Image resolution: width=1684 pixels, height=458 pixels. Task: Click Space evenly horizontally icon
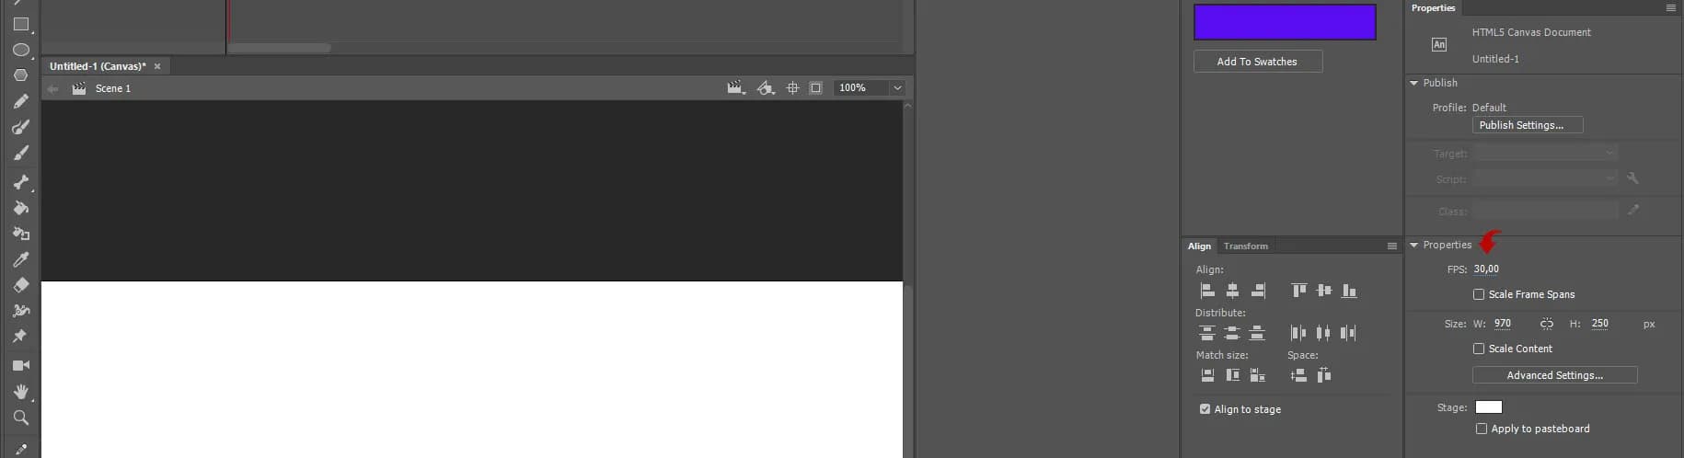(1324, 375)
